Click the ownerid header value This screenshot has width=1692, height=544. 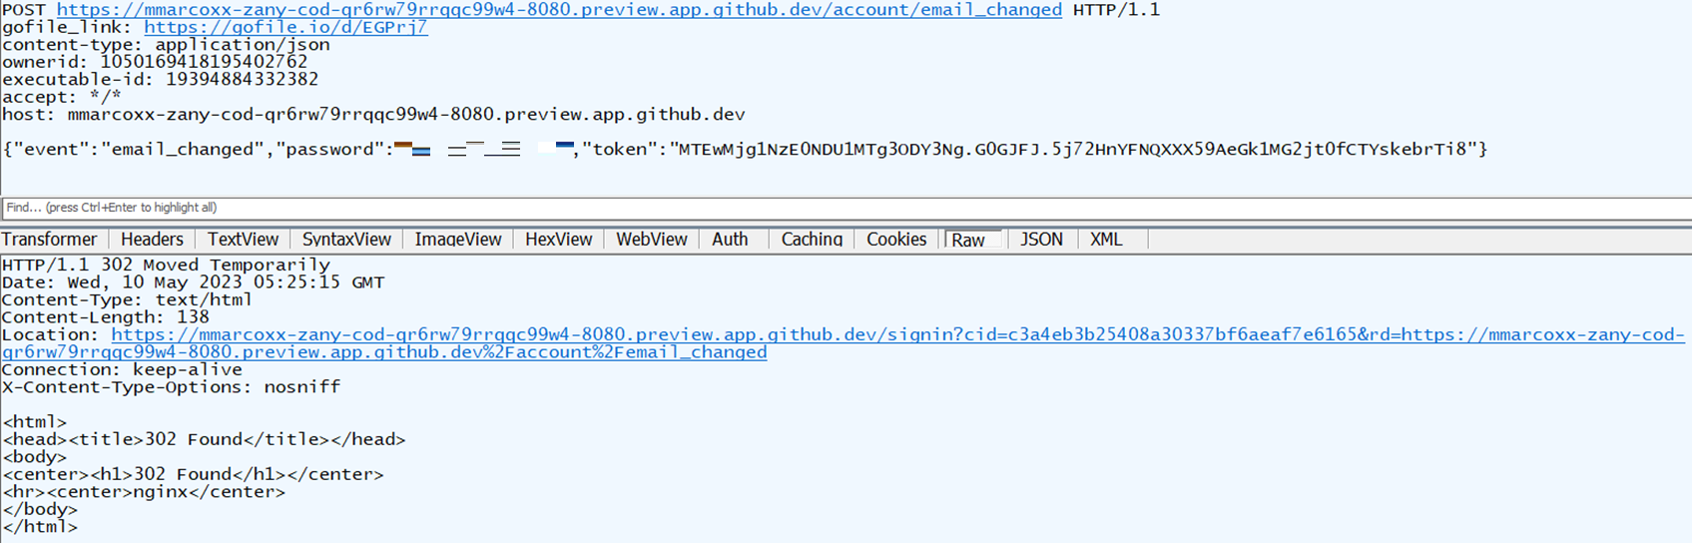204,62
